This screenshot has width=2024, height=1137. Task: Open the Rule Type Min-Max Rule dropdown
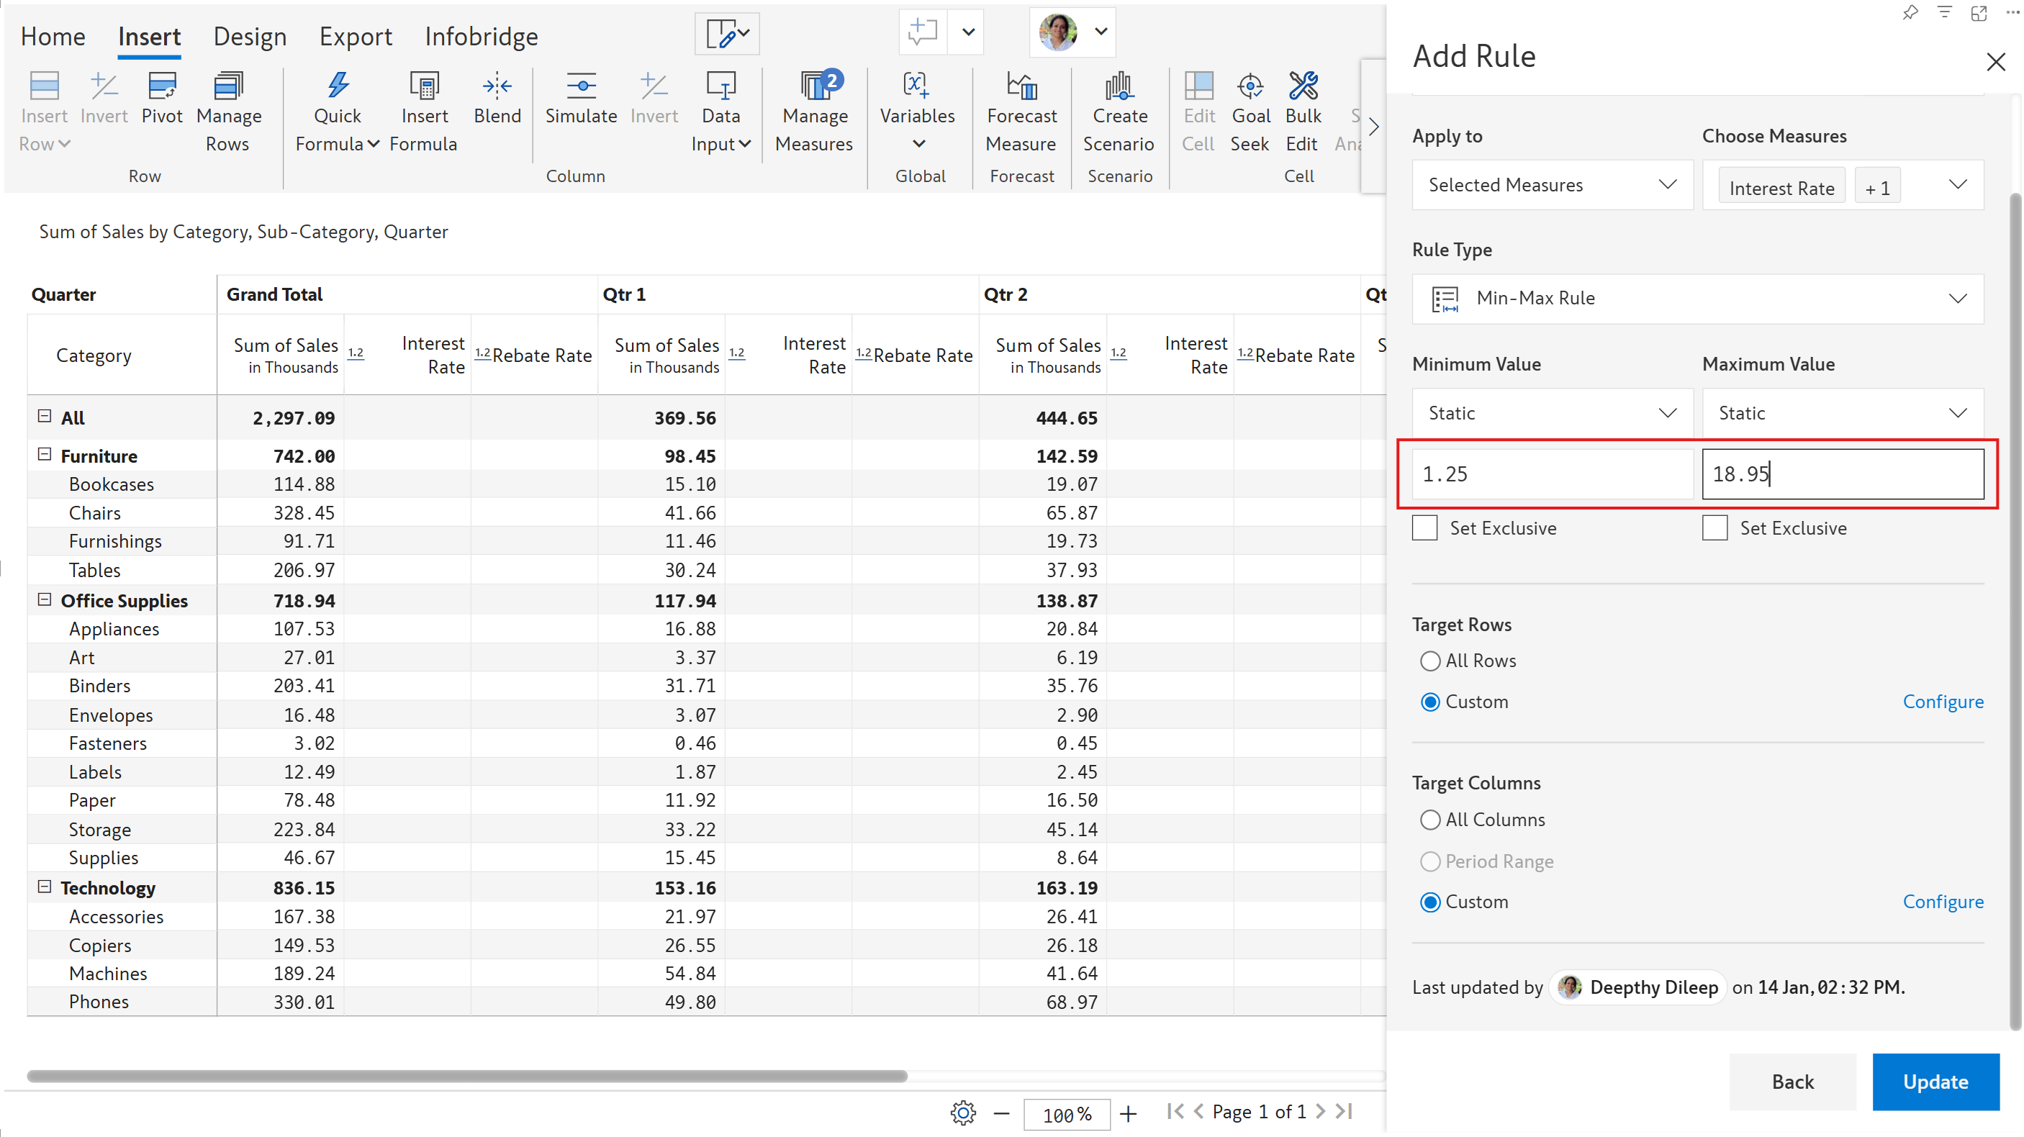point(1697,299)
